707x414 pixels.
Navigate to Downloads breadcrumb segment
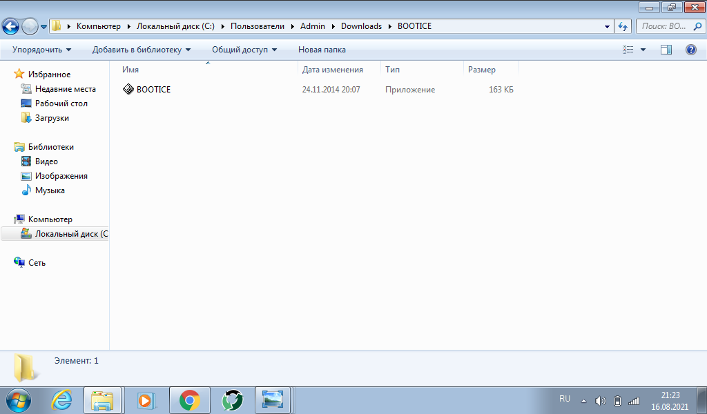(361, 26)
